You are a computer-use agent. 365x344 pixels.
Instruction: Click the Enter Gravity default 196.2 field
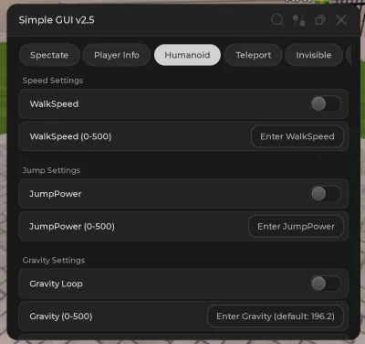(x=276, y=317)
